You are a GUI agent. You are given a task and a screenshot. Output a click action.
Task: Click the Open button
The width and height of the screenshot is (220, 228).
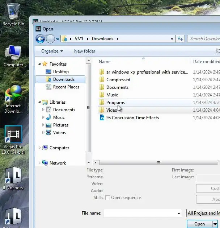[200, 224]
